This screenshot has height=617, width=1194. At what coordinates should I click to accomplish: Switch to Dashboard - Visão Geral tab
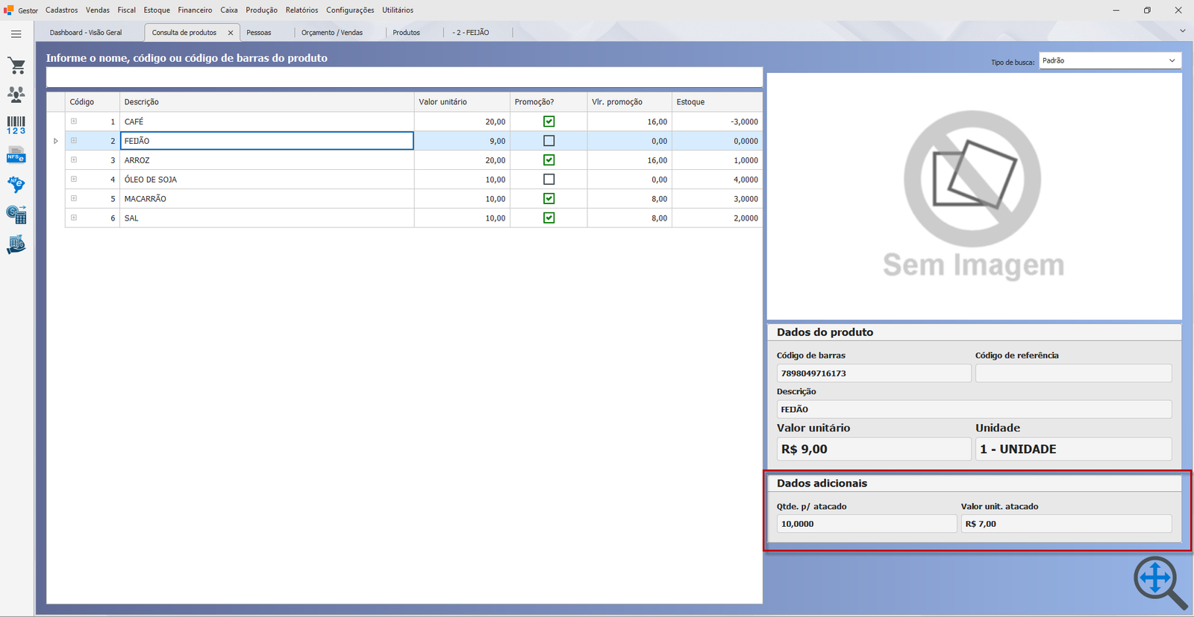(86, 33)
